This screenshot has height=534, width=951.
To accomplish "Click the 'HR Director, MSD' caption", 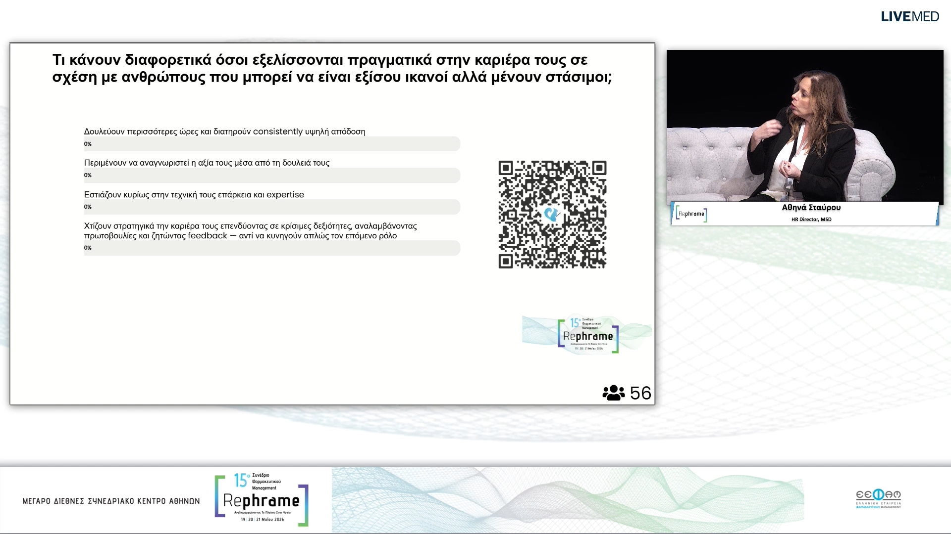I will 811,220.
